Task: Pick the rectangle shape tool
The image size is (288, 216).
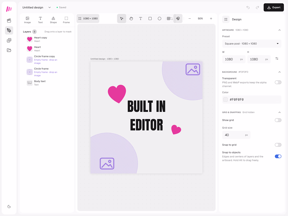Action: (x=150, y=19)
